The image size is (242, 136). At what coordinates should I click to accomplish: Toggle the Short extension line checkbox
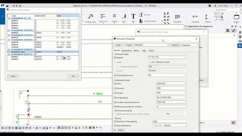coord(115,76)
